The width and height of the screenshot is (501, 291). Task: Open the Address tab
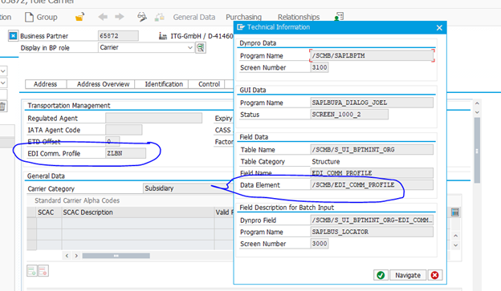46,84
